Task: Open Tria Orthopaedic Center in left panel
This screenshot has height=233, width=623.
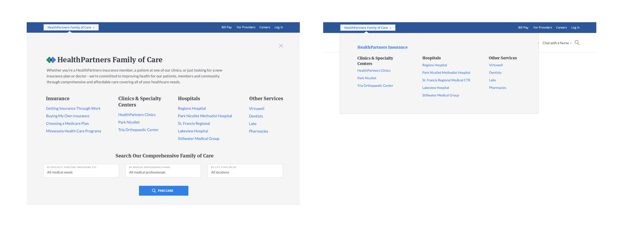Action: pyautogui.click(x=138, y=130)
